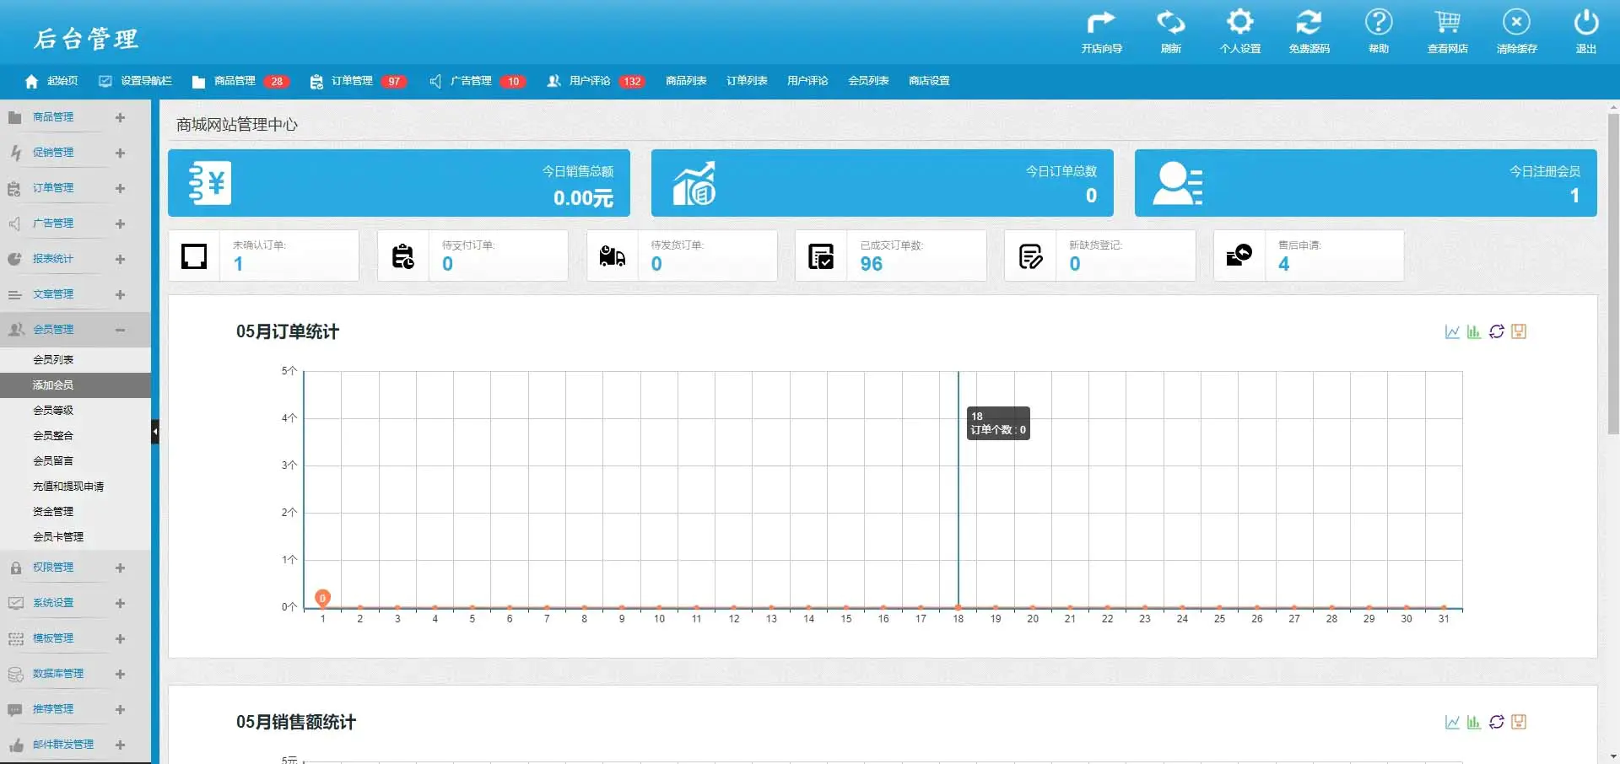
Task: Collapse the 会员管理 sidebar section
Action: 120,330
